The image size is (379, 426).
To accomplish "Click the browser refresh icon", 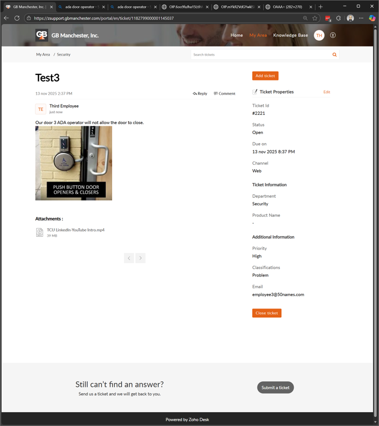I will tap(17, 18).
